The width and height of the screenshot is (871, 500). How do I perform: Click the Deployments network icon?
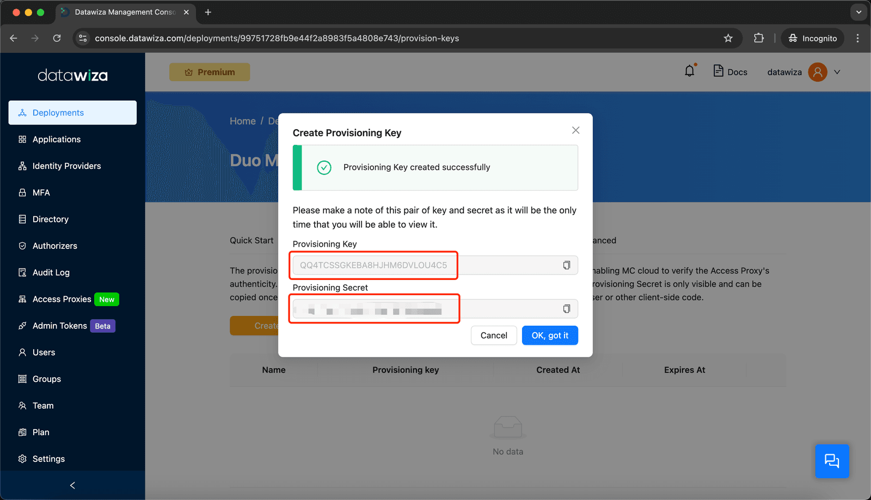(22, 113)
